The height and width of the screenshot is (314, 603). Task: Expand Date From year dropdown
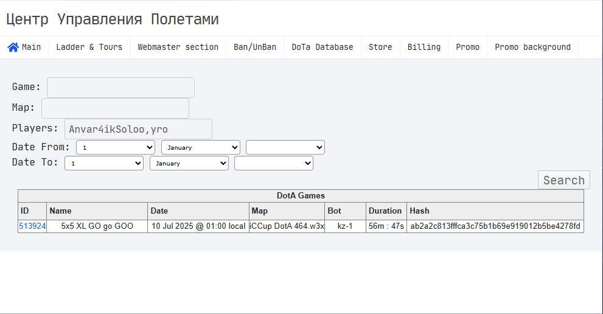coord(285,147)
